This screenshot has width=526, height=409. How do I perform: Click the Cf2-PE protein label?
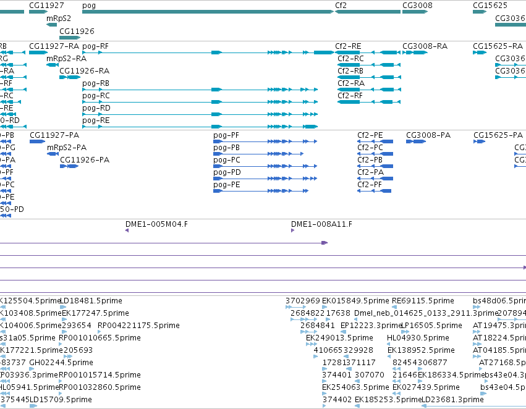point(370,135)
